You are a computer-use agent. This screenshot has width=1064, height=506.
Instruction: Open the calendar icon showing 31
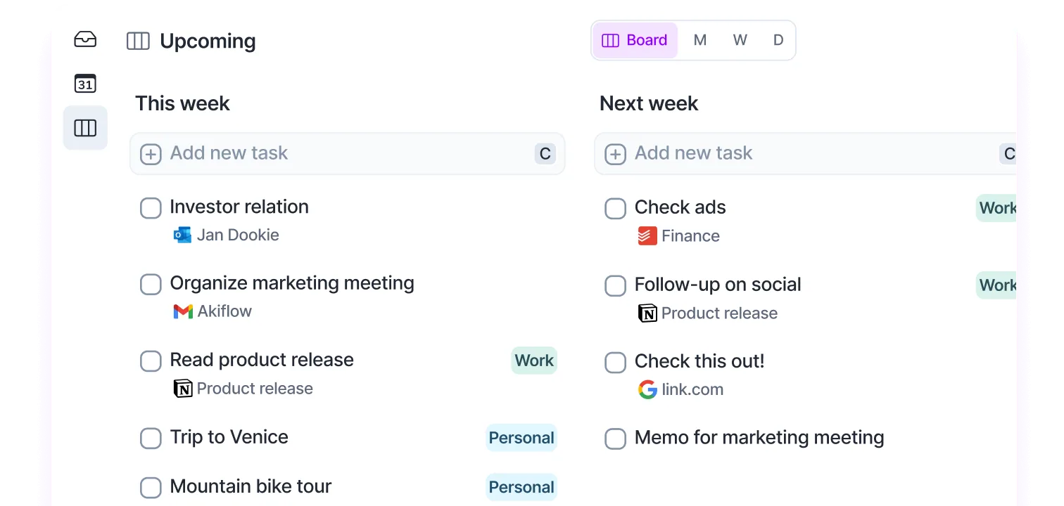[85, 84]
